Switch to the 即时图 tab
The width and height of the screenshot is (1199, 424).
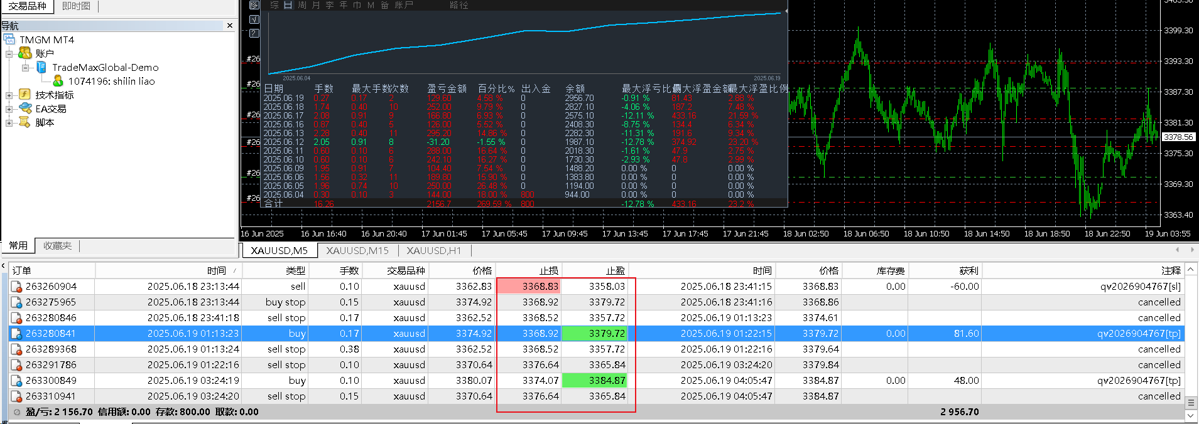76,6
